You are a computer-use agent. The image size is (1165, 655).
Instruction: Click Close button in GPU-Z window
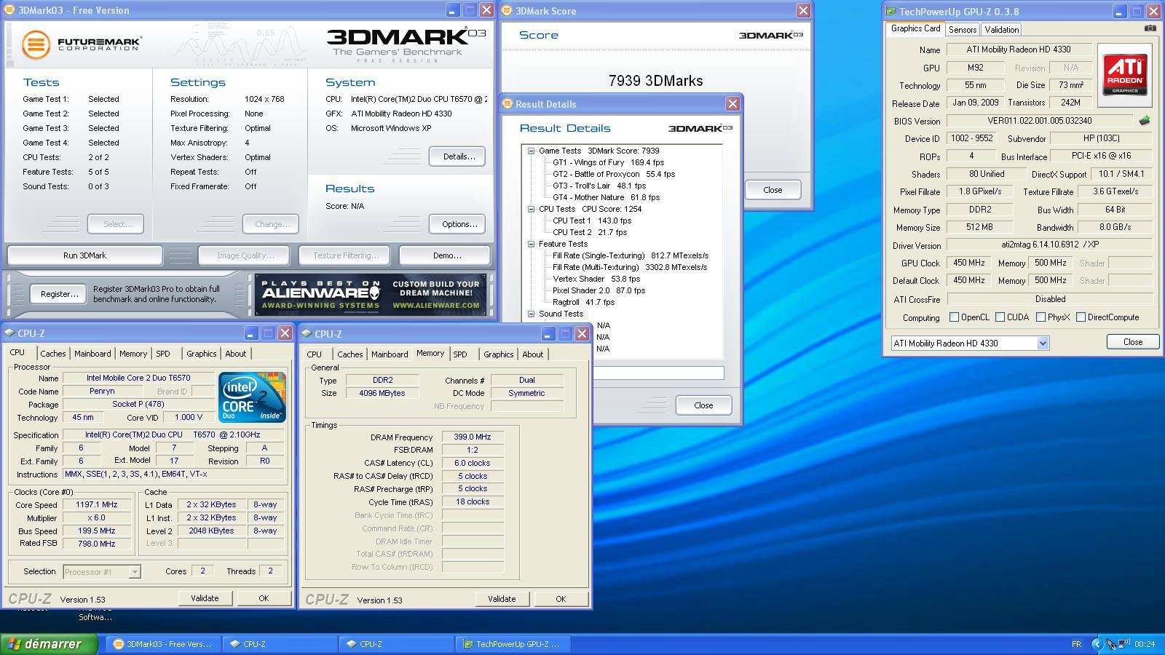pyautogui.click(x=1132, y=342)
